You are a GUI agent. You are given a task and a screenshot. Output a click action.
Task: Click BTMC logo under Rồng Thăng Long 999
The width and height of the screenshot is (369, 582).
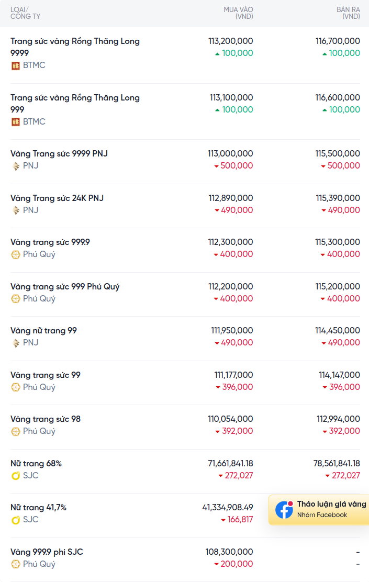click(x=16, y=122)
